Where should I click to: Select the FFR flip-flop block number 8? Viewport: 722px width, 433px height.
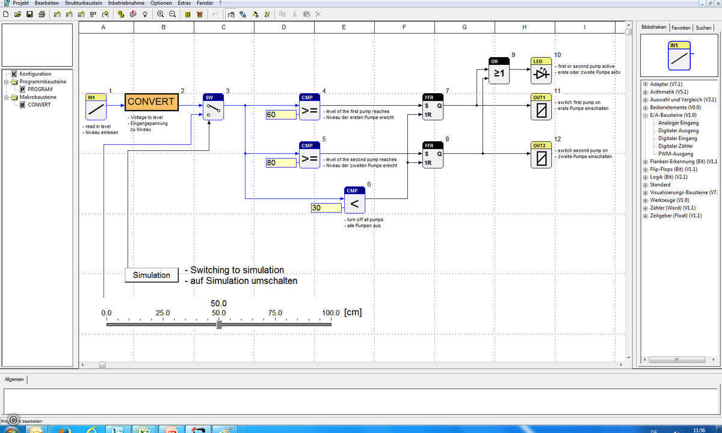pos(433,155)
